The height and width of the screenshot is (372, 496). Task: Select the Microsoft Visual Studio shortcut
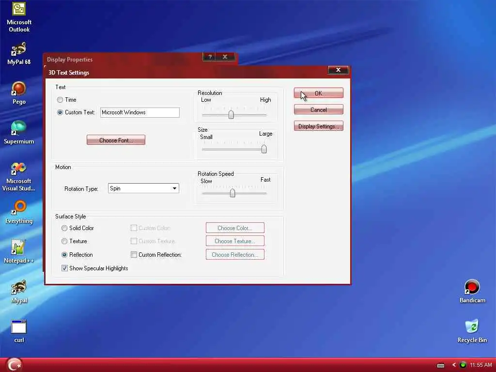click(x=19, y=177)
